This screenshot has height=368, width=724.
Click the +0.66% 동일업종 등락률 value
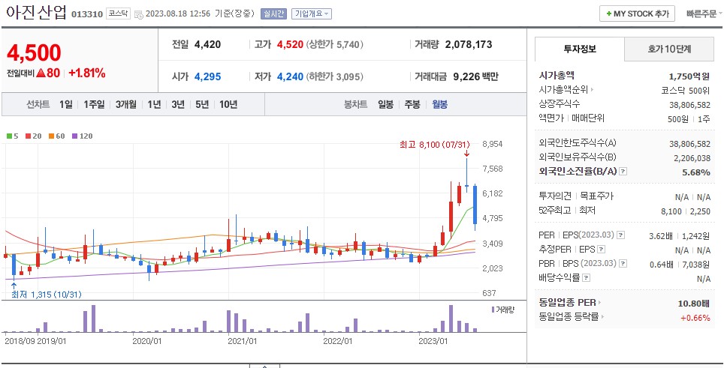tap(695, 318)
